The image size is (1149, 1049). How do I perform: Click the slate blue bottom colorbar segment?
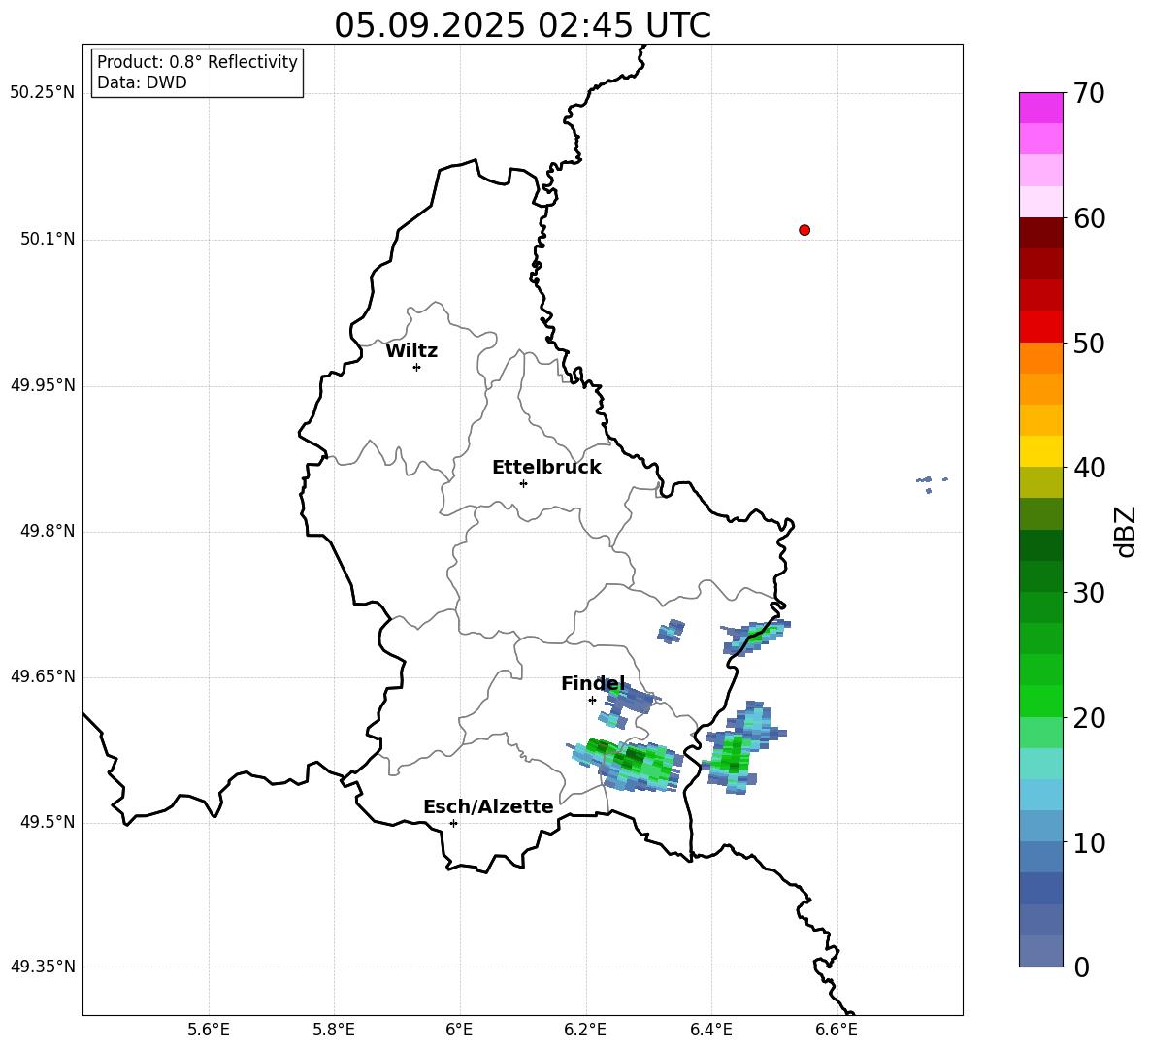click(1040, 951)
